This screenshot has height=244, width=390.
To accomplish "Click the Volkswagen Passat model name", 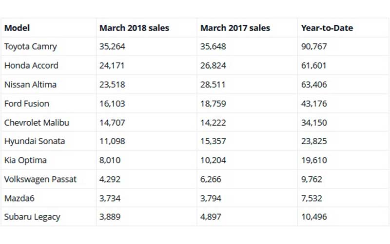I will click(x=40, y=179).
